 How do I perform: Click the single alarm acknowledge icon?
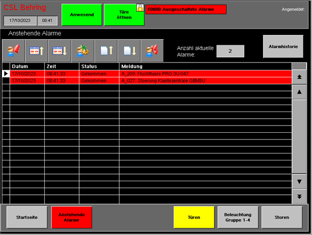point(14,50)
